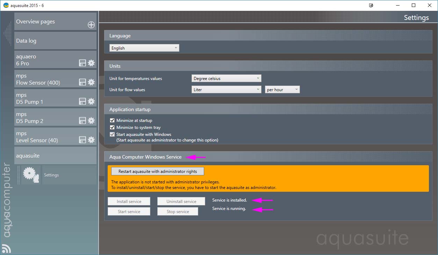Expand the temperature unit dropdown (Degree celsius)
This screenshot has height=255, width=438.
(226, 79)
